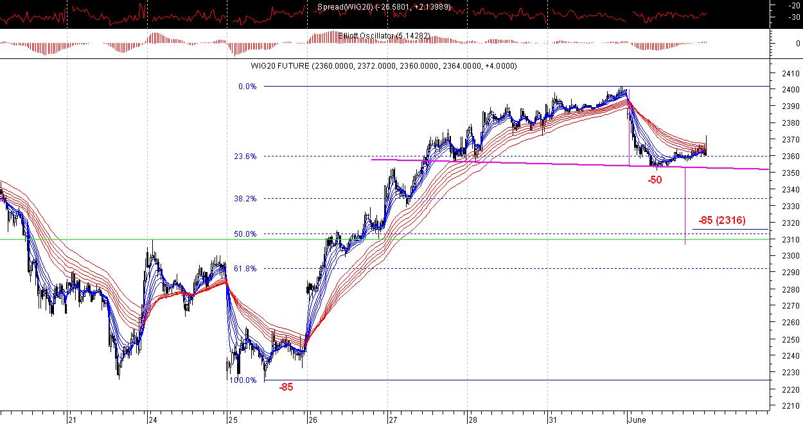Click the 2280 price axis label
This screenshot has width=803, height=424.
790,290
